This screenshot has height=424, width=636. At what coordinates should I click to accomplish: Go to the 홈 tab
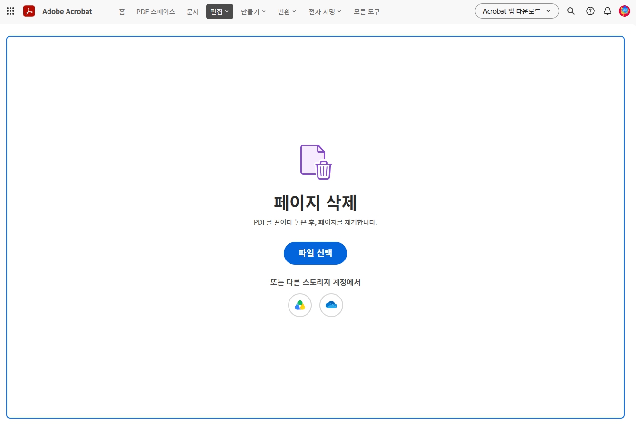pos(122,11)
